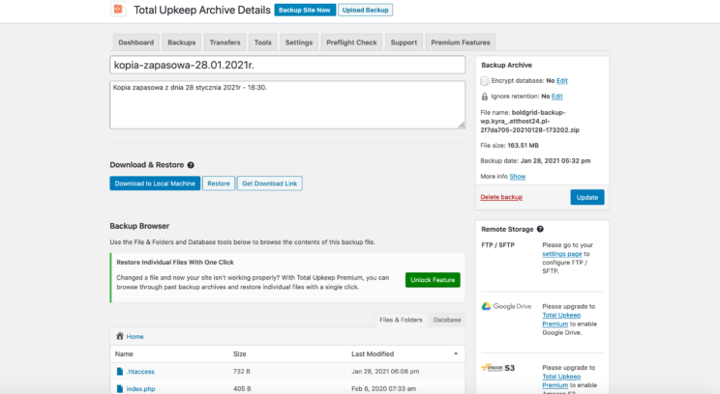Click the Total Upkeep logo icon

(x=118, y=9)
